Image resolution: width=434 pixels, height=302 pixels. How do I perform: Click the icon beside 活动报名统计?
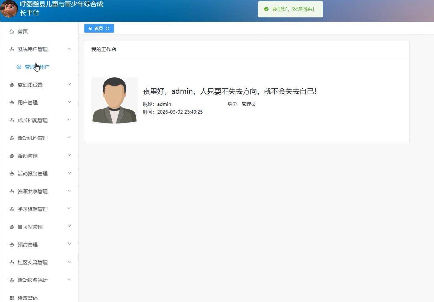[12, 280]
